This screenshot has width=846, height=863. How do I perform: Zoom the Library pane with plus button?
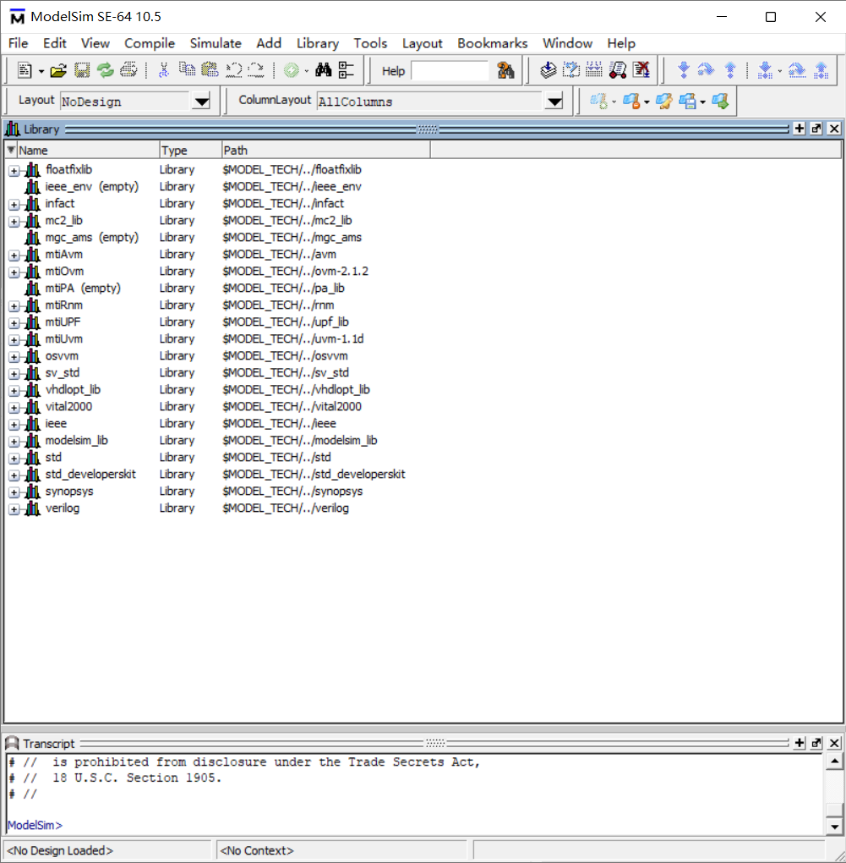(x=800, y=129)
